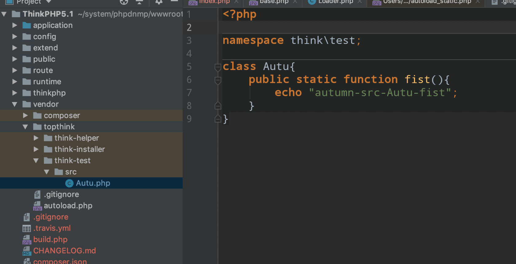This screenshot has width=516, height=264.
Task: Click think\test namespace name in code
Action: click(x=323, y=40)
